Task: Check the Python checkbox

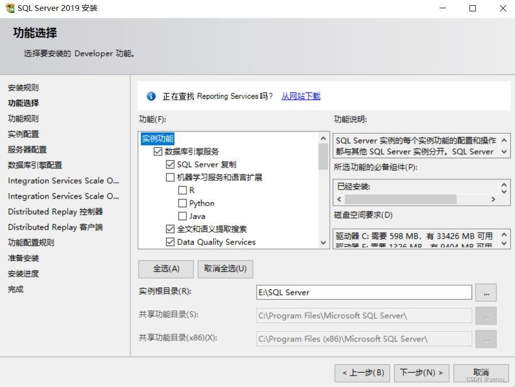Action: pyautogui.click(x=182, y=204)
